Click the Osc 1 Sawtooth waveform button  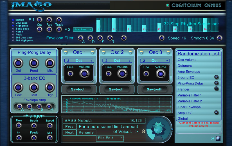click(79, 89)
